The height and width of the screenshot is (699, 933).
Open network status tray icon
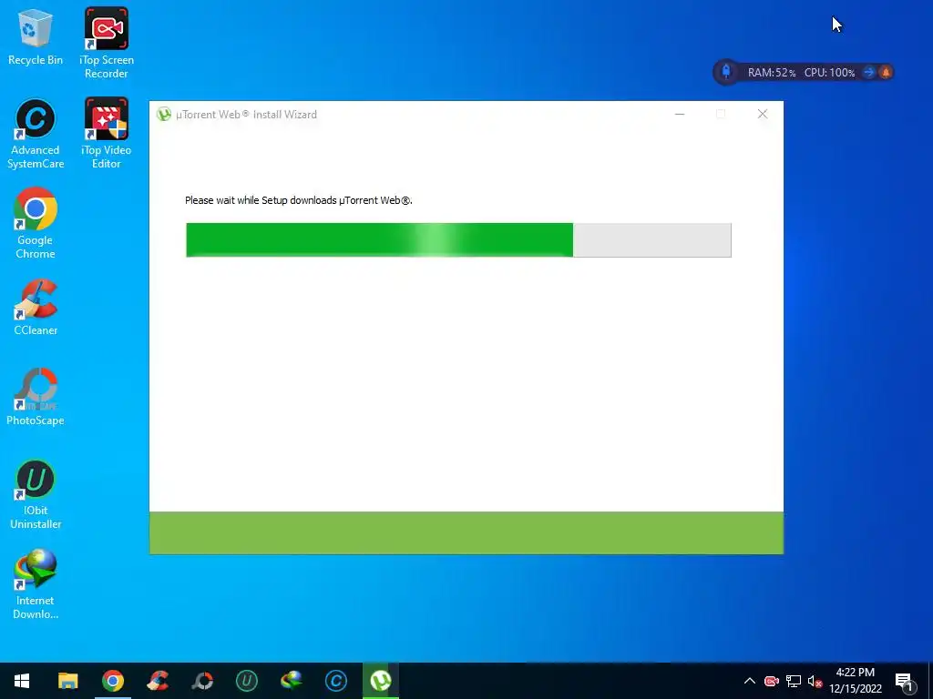(794, 681)
